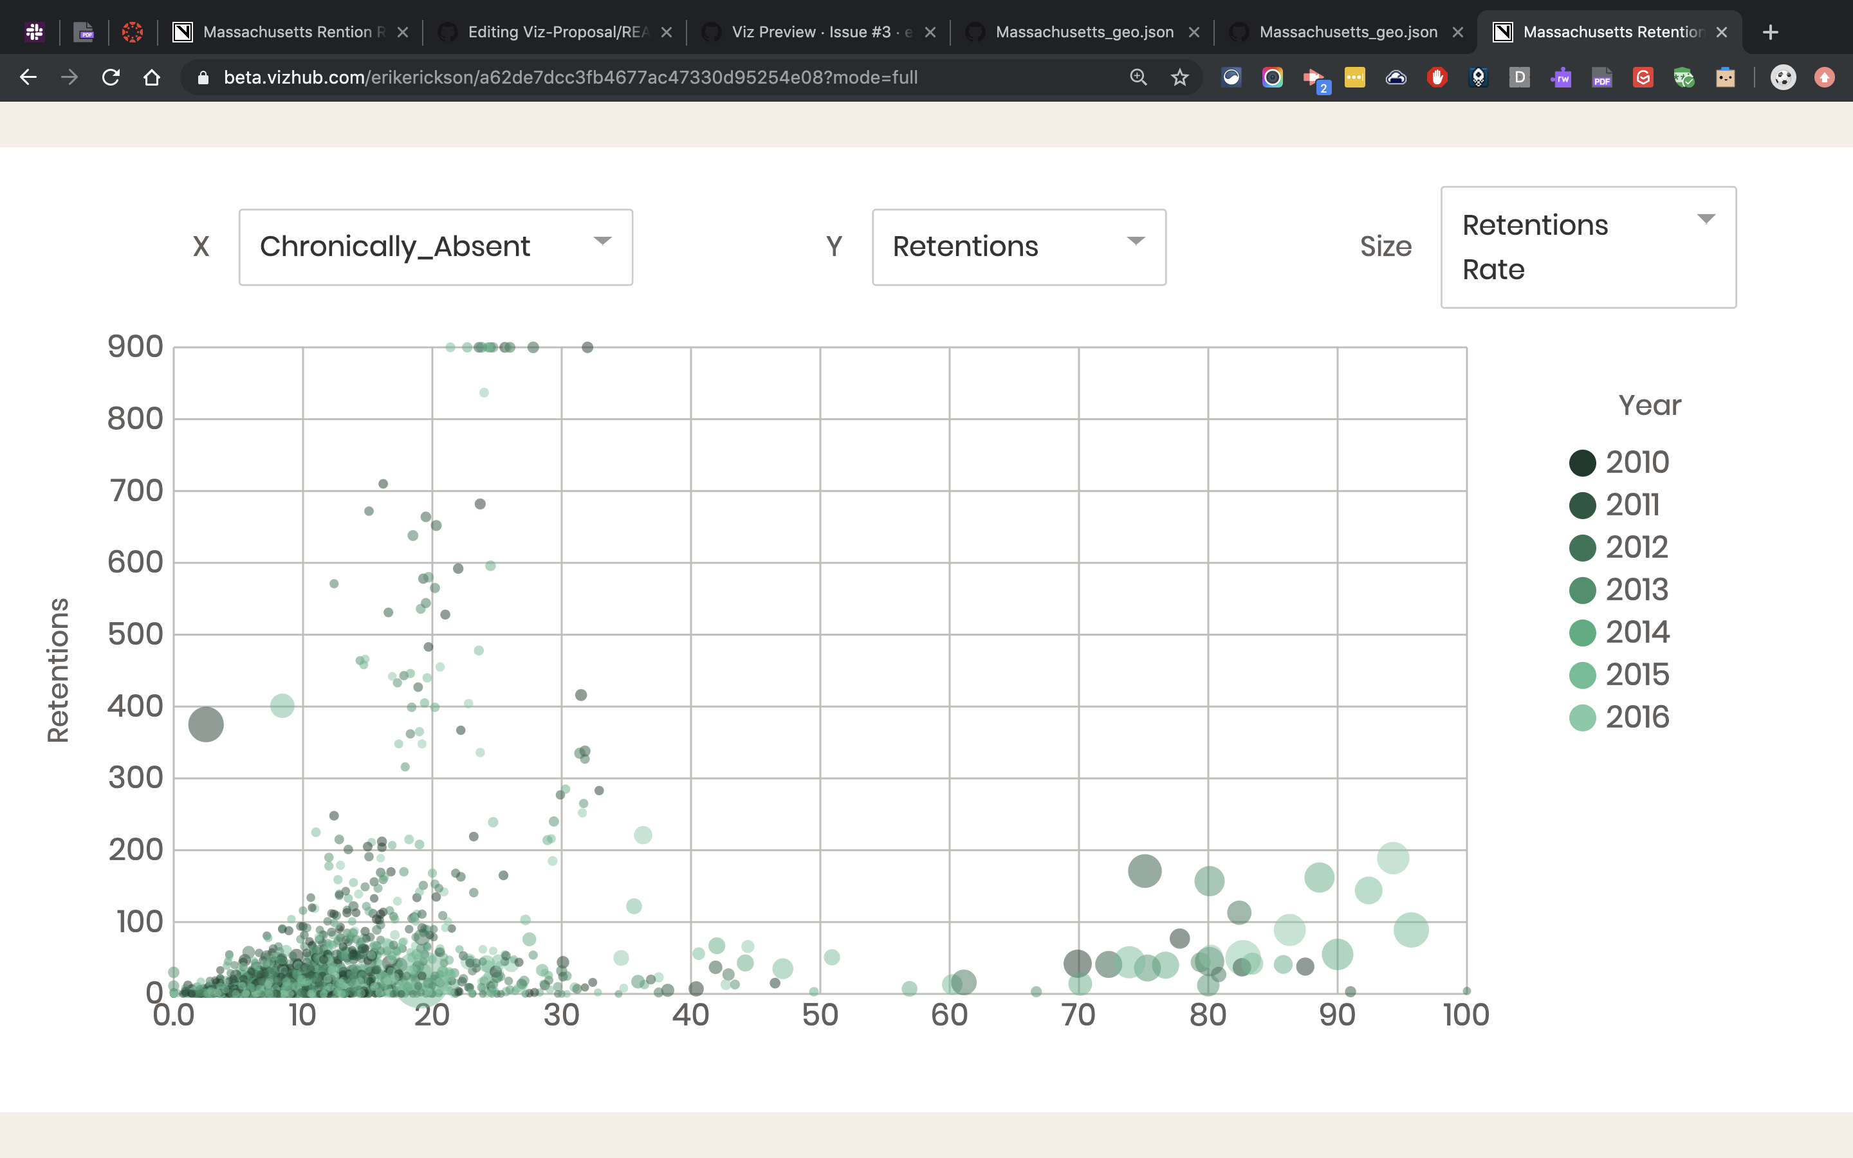Image resolution: width=1853 pixels, height=1158 pixels.
Task: Reload the current page
Action: point(111,77)
